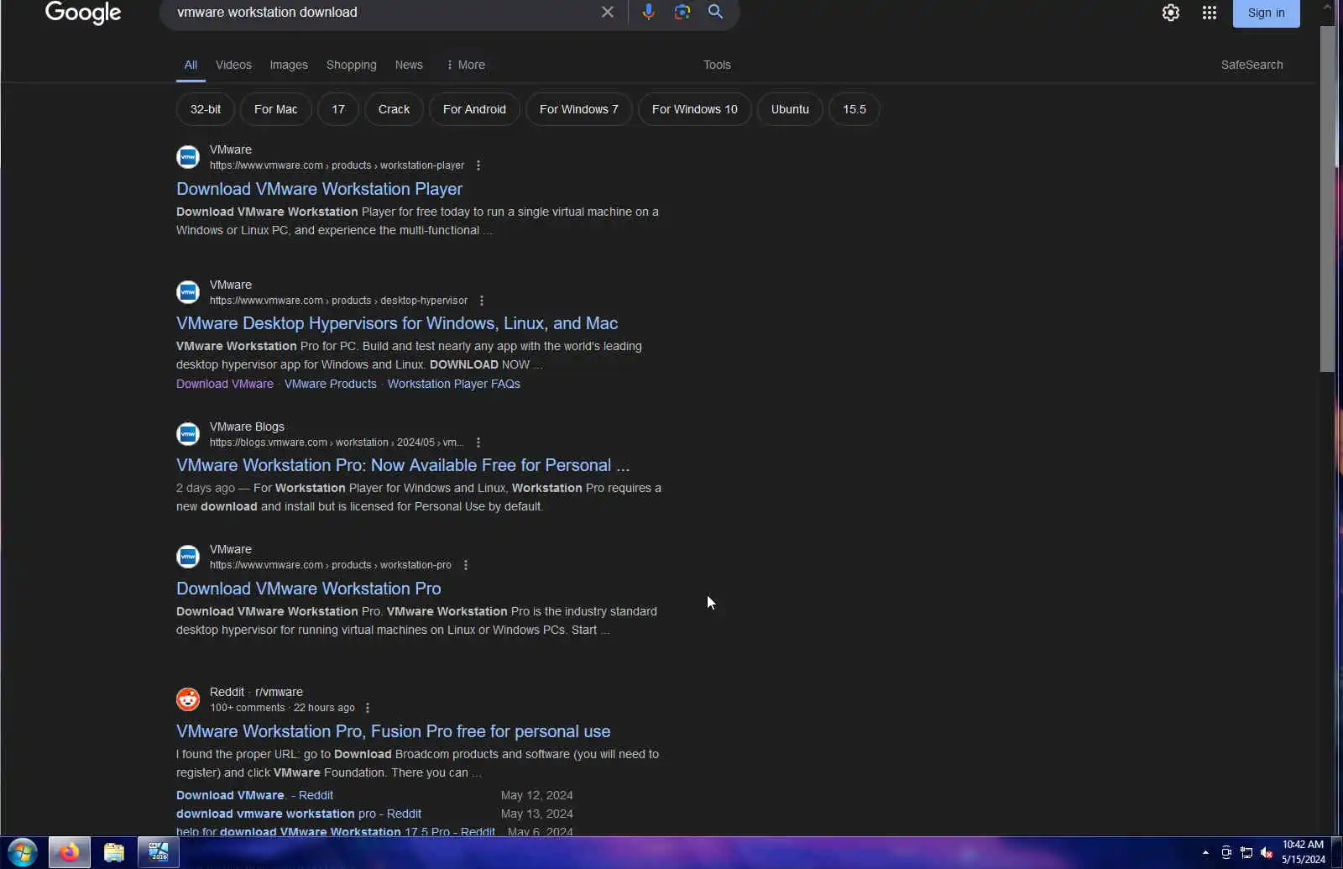This screenshot has width=1343, height=869.
Task: Apply the For Windows 7 chip
Action: tap(579, 109)
